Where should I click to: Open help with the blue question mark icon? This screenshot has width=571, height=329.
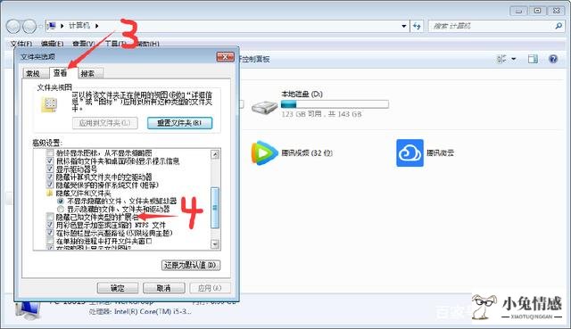[553, 59]
